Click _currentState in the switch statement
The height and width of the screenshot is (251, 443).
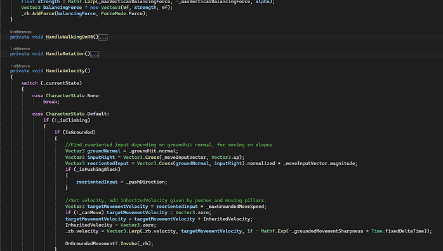click(x=62, y=83)
